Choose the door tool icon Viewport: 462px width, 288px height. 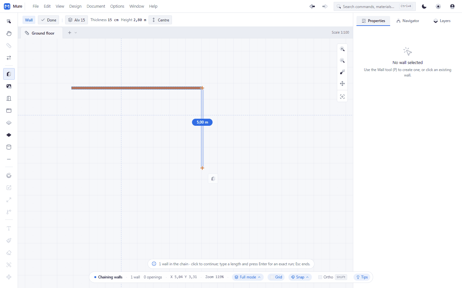point(9,98)
